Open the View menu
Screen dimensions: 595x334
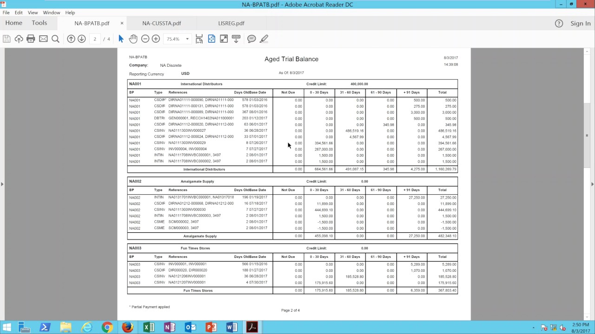pyautogui.click(x=33, y=13)
